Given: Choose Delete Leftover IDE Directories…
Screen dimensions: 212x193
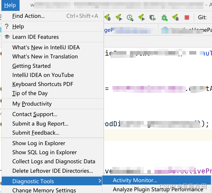Looking at the screenshot, I should click(53, 171).
